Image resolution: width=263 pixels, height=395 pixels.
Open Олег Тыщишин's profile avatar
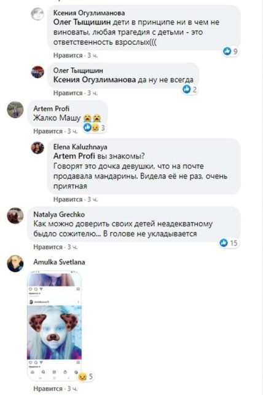click(x=37, y=72)
